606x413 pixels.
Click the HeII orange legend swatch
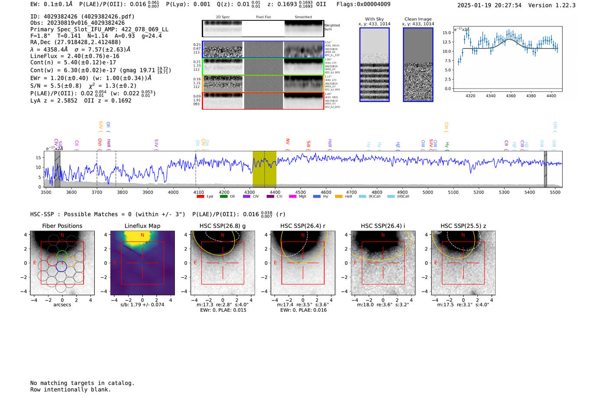[339, 196]
